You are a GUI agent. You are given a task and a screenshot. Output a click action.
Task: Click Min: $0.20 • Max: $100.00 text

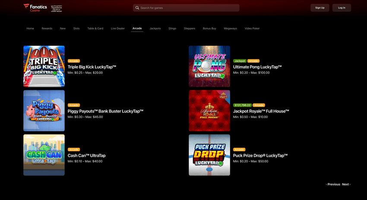[x=251, y=73]
